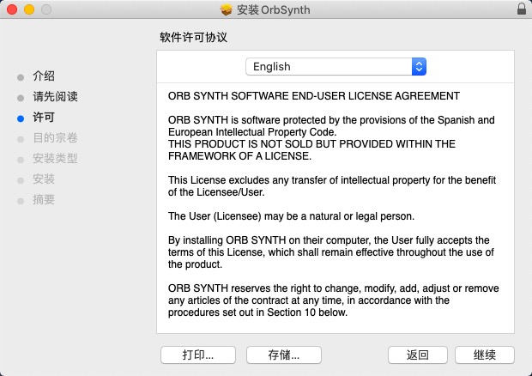Close the installer with red button

pos(12,9)
